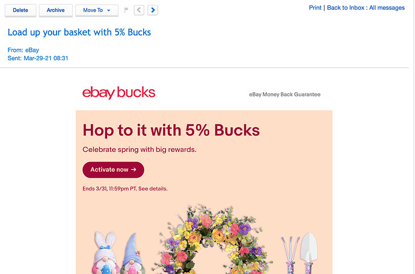This screenshot has width=415, height=274.
Task: Activate the 5% Bucks offer now
Action: click(x=113, y=170)
